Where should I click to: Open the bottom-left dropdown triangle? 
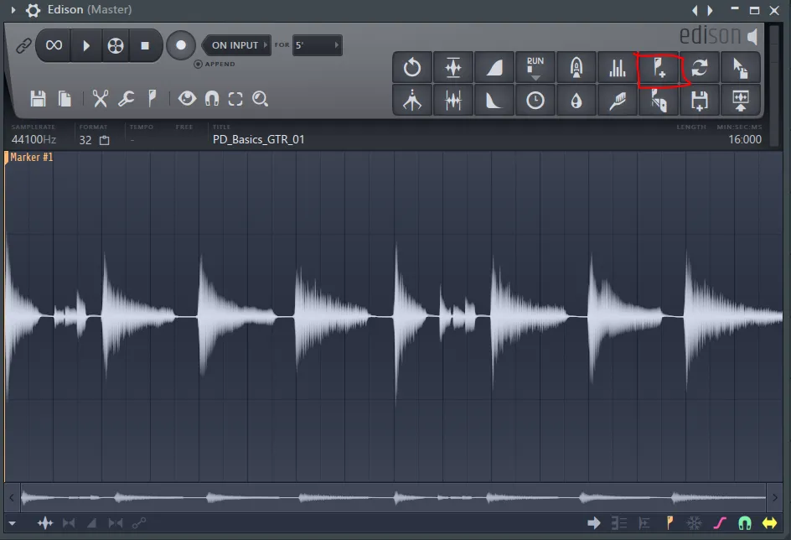(x=12, y=523)
